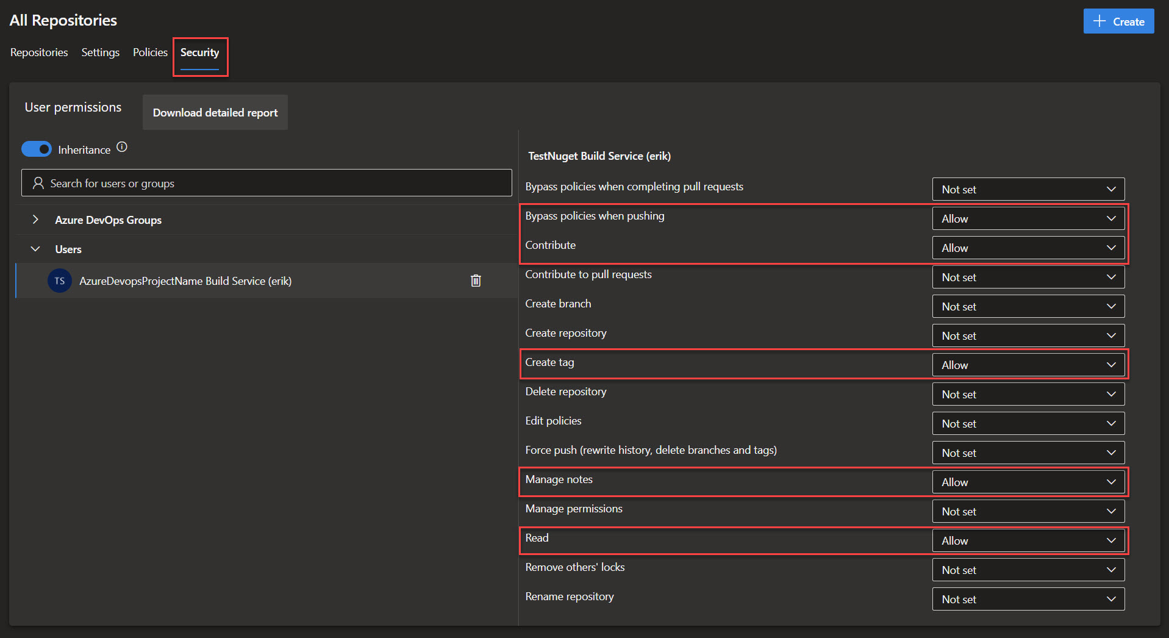Viewport: 1169px width, 638px height.
Task: Toggle the Inheritance switch off
Action: click(37, 149)
